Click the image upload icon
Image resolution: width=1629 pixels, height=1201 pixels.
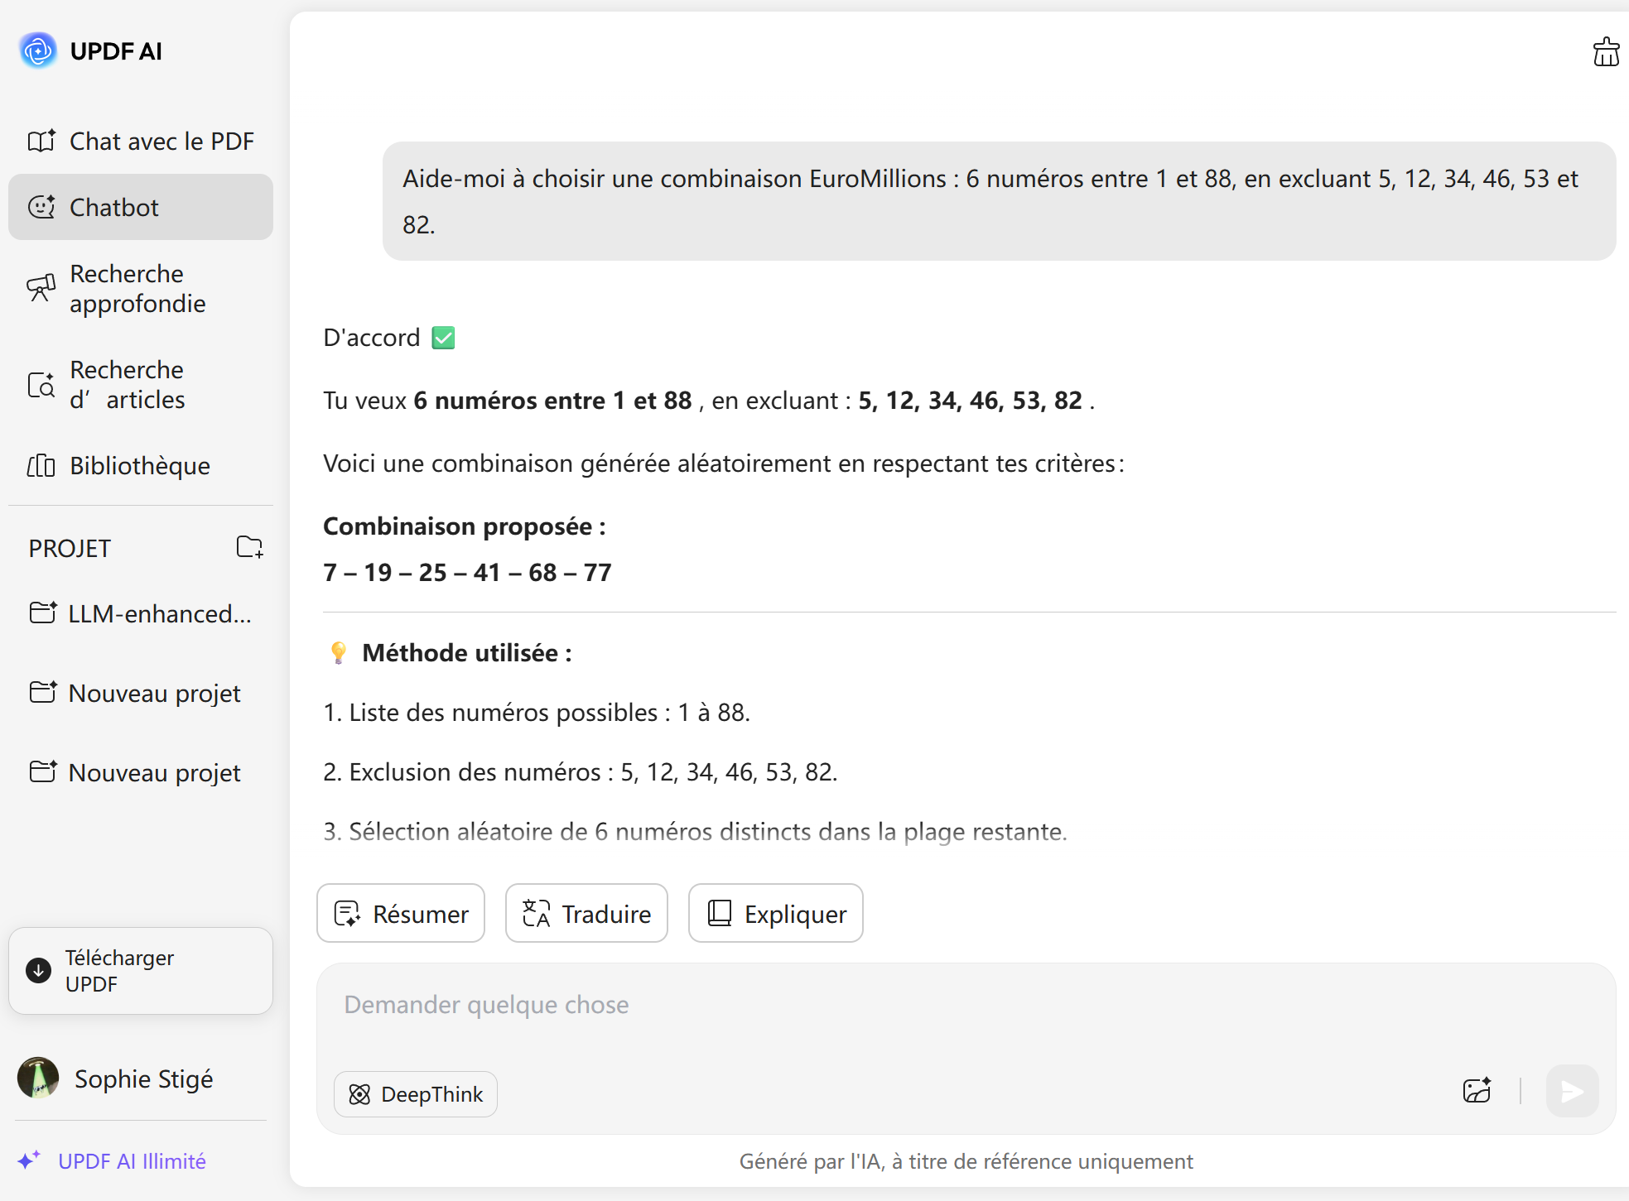point(1477,1091)
